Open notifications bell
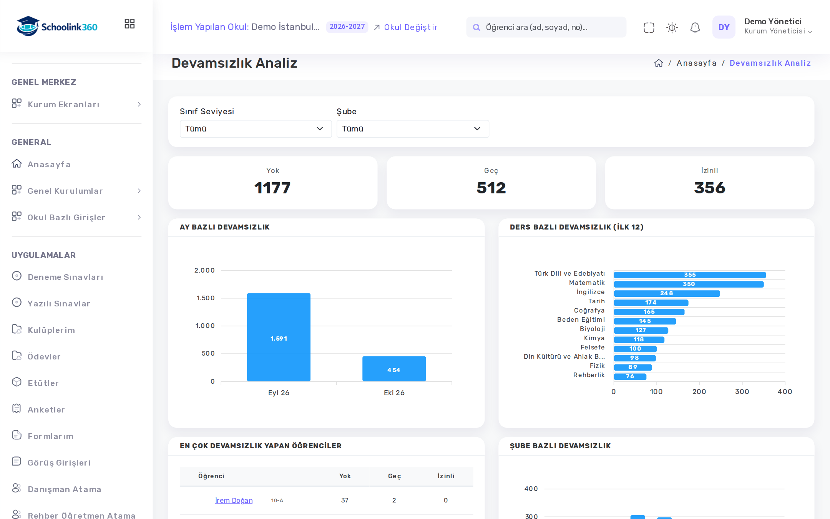830x519 pixels. [695, 27]
